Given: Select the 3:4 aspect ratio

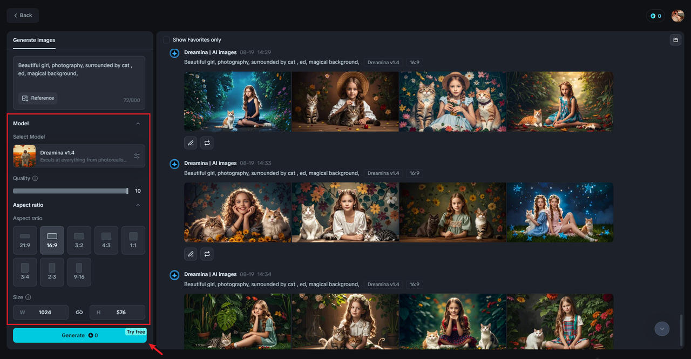Looking at the screenshot, I should click(25, 272).
